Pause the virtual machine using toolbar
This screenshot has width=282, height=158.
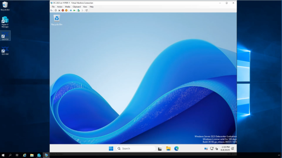pyautogui.click(x=70, y=11)
